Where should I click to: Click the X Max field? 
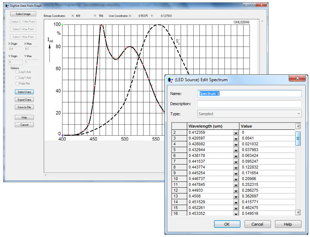tap(31, 49)
